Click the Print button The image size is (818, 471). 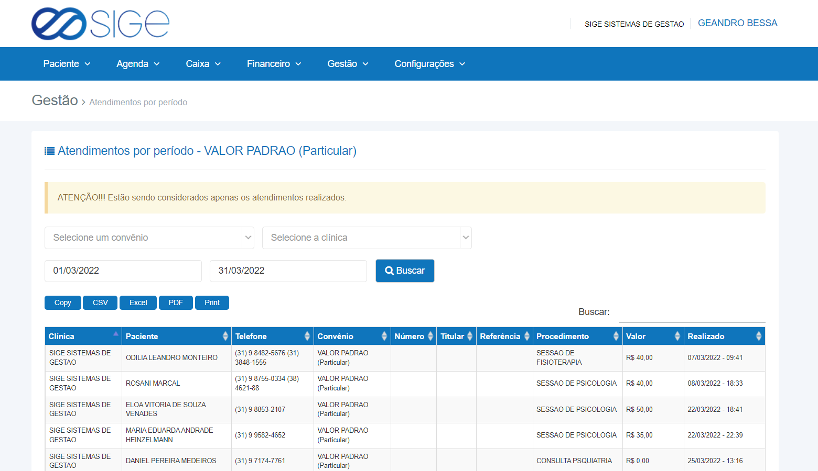pos(212,302)
